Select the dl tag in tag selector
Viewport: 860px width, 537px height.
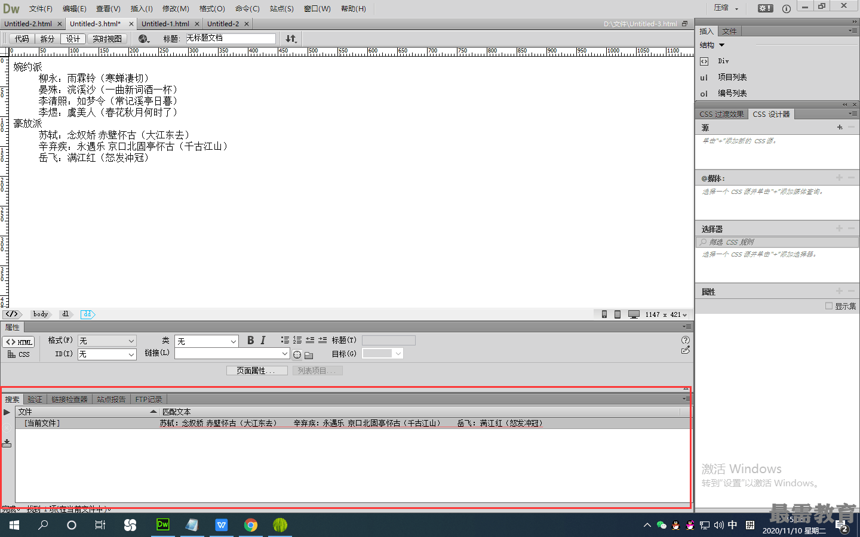(x=66, y=314)
